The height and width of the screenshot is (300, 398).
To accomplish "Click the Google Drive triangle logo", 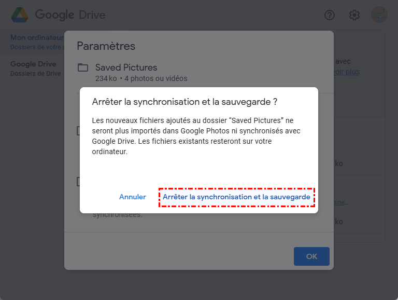I will point(20,15).
